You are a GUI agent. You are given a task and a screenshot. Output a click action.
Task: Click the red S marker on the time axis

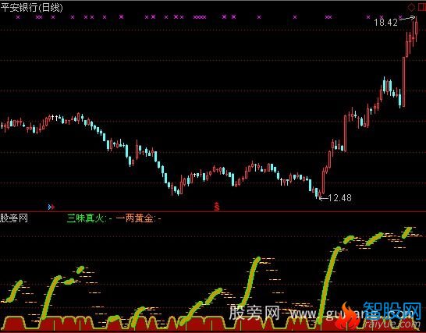point(217,207)
